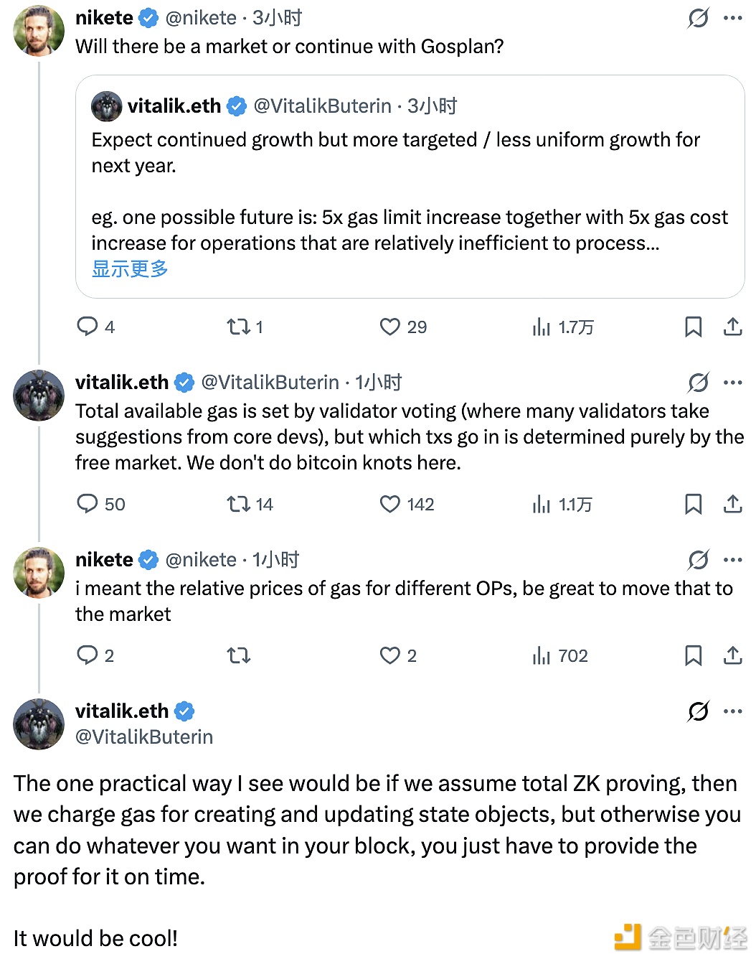Open @VitalikButerin handle in final tweet
This screenshot has width=756, height=959.
[x=144, y=737]
